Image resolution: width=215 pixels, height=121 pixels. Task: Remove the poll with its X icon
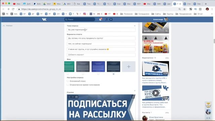[x=135, y=26]
